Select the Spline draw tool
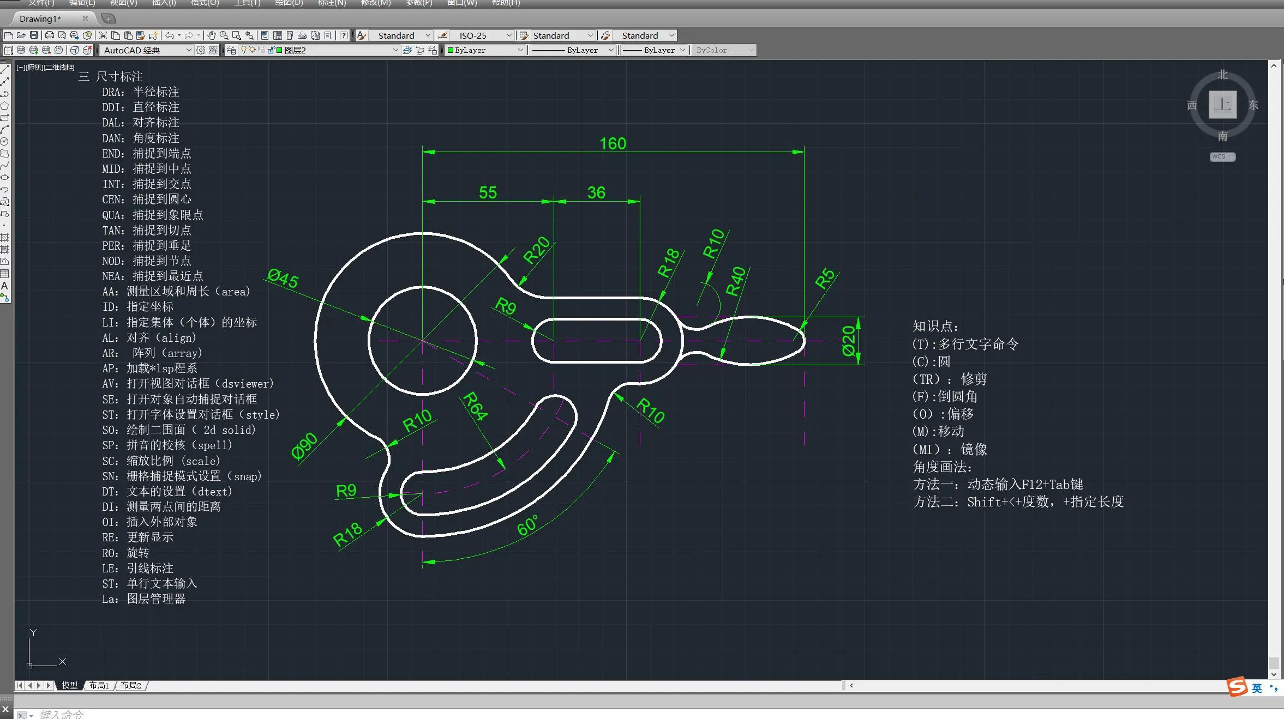 coord(5,165)
